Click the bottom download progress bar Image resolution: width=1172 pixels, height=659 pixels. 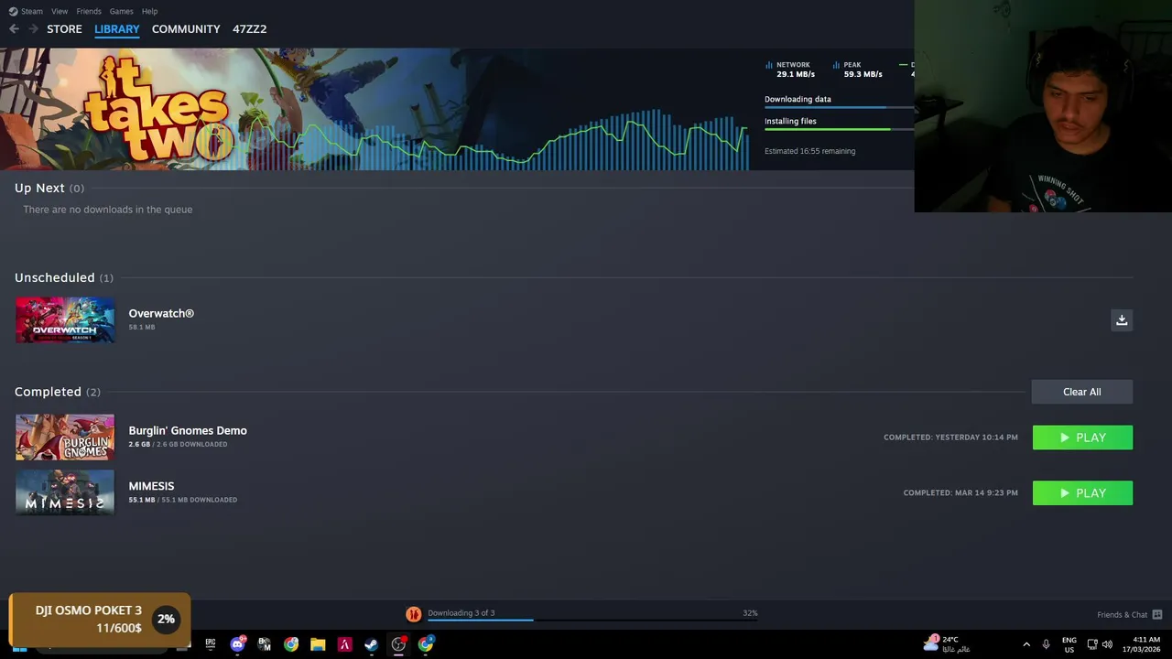coord(592,621)
